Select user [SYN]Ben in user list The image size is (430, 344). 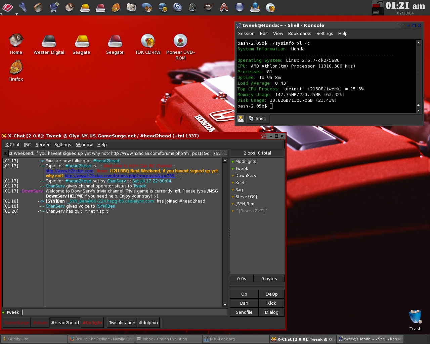click(245, 204)
